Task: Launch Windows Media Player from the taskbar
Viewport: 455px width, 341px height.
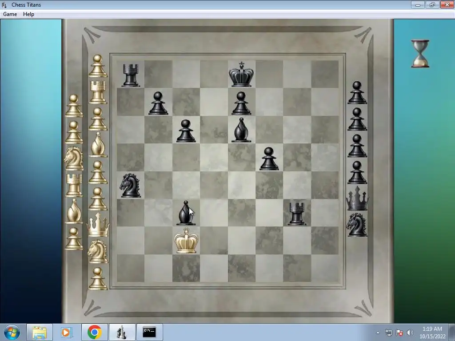Action: coord(67,332)
